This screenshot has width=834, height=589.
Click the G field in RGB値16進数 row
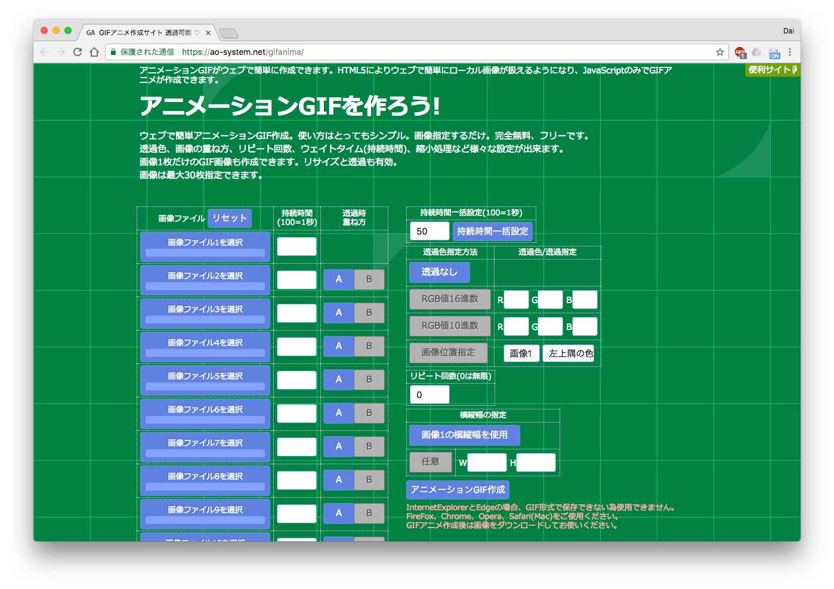coord(550,300)
